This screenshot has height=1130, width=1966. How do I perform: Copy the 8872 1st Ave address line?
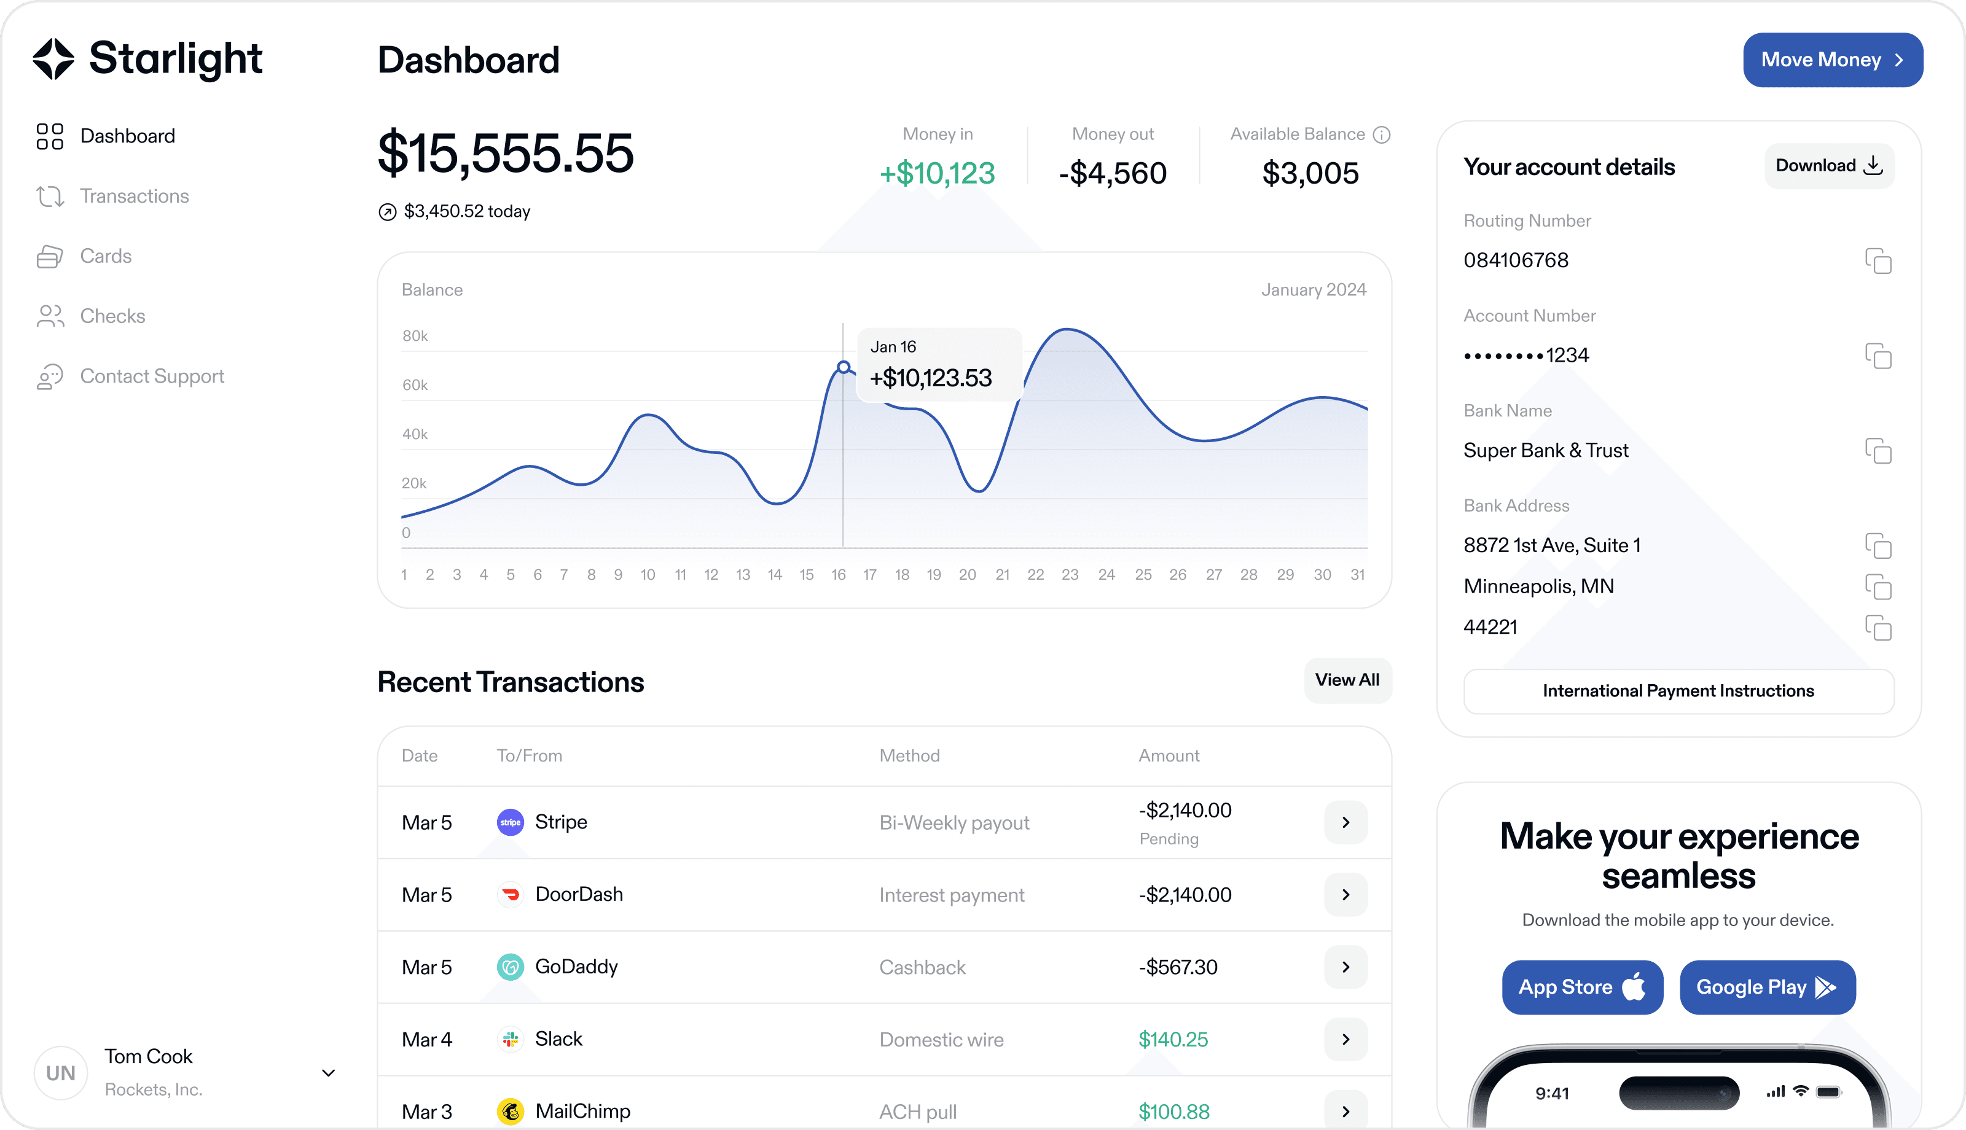(1878, 545)
